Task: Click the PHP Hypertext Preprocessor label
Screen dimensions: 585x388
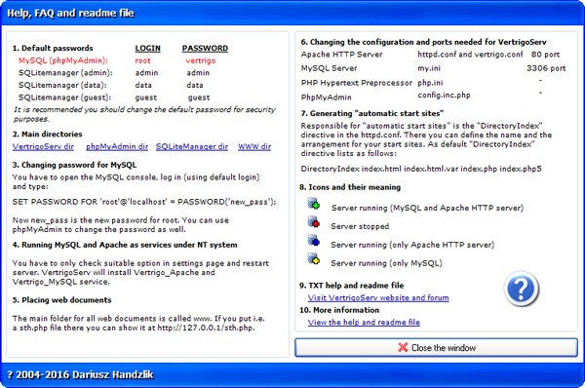Action: (x=356, y=83)
